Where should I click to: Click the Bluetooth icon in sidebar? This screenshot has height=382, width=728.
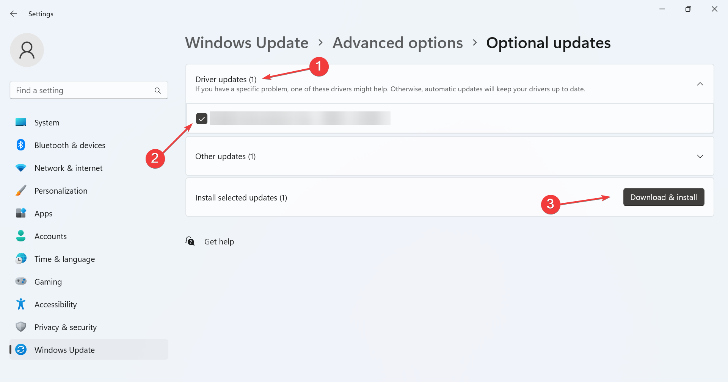click(x=21, y=145)
